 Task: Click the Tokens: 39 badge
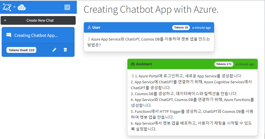[181, 27]
